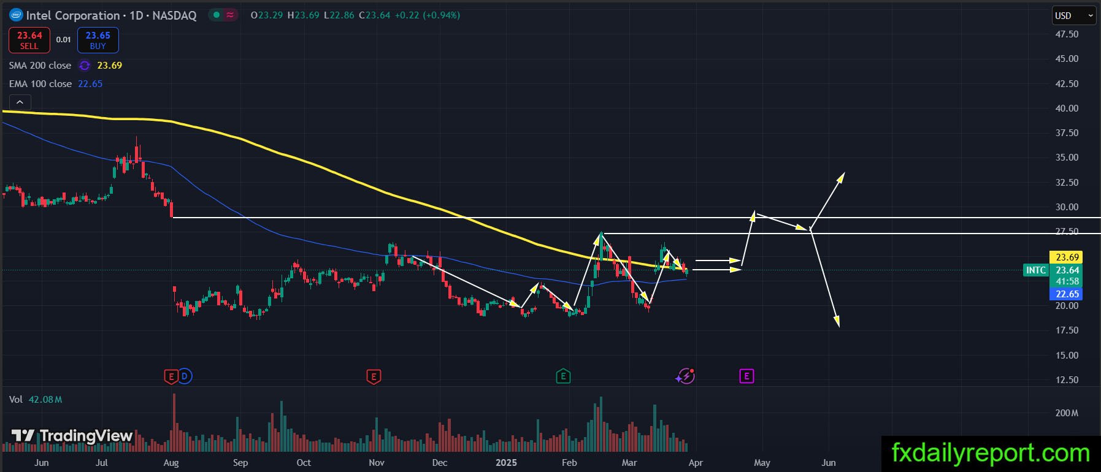Screen dimensions: 1101x472
Task: Click the 41:58 countdown on the price axis
Action: coord(1067,281)
